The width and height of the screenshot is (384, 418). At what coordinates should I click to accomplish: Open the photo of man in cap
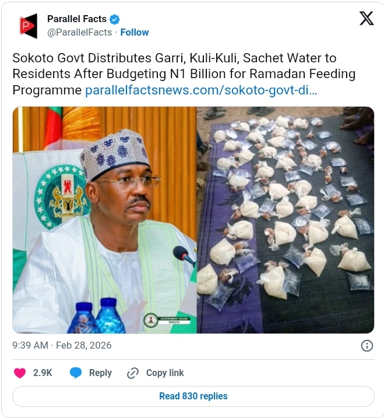(x=105, y=220)
